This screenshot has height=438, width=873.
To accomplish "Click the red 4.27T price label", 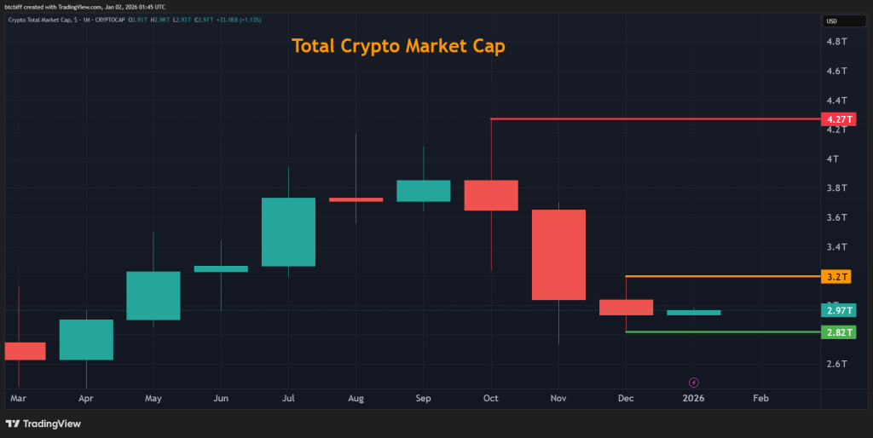I will click(x=835, y=119).
